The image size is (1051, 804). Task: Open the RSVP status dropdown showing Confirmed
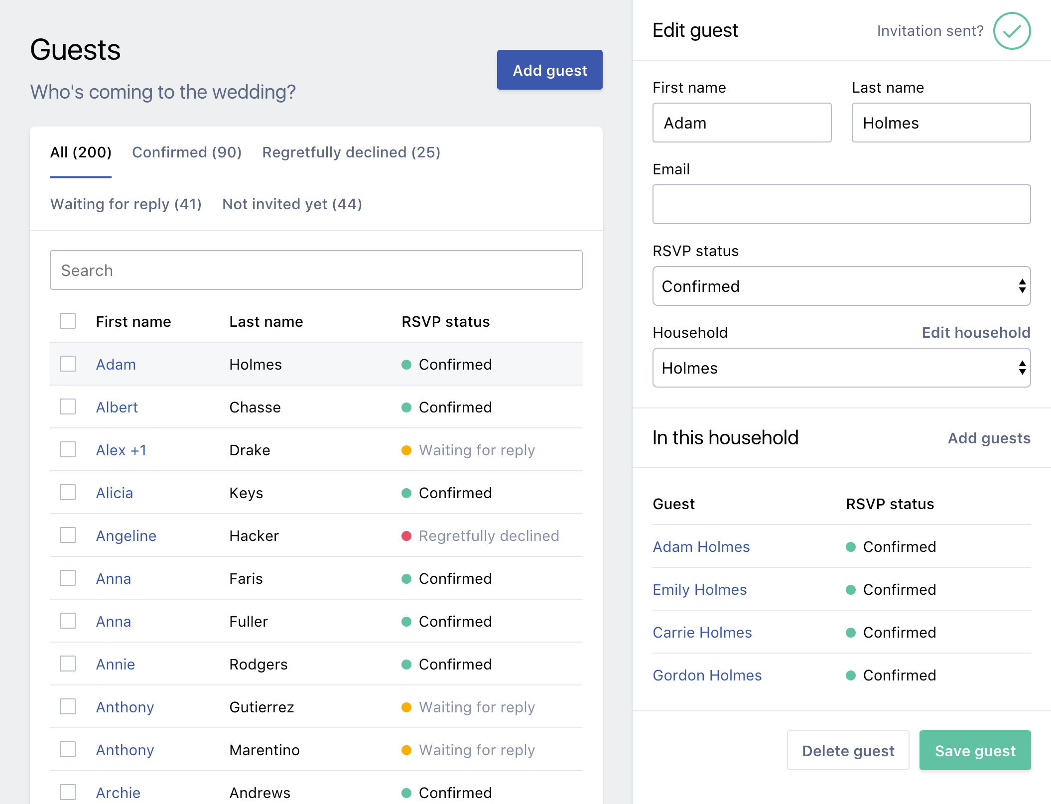point(841,286)
